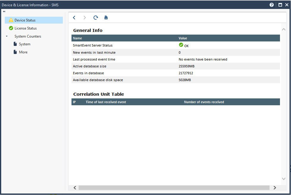This screenshot has width=291, height=195.
Task: Select the New events in last minute row
Action: pyautogui.click(x=175, y=52)
